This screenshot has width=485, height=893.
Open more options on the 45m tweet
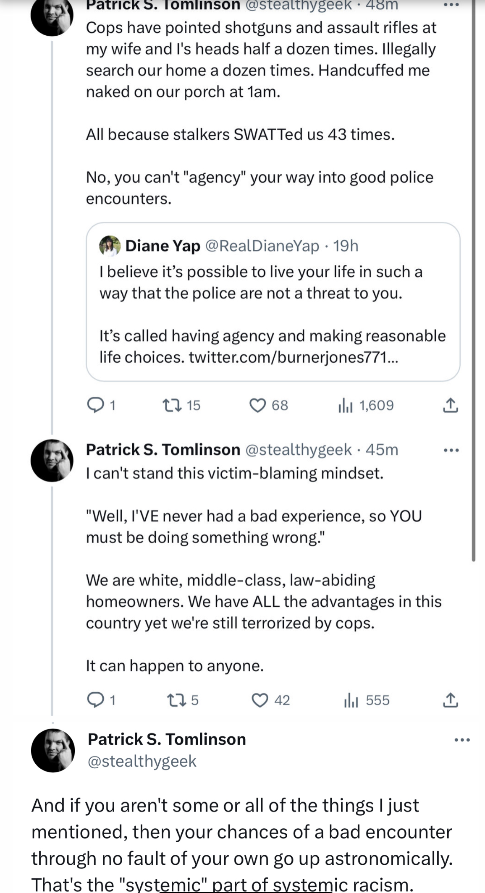coord(451,450)
